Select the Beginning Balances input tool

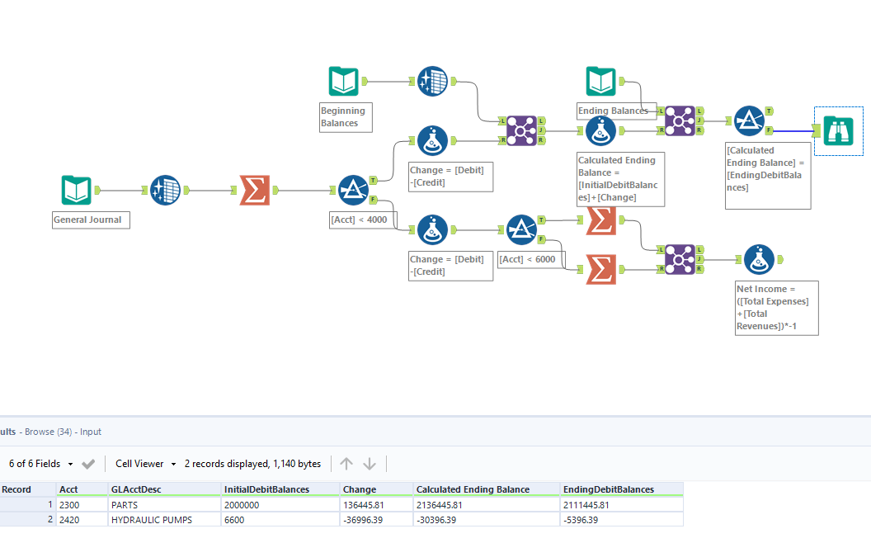[343, 81]
